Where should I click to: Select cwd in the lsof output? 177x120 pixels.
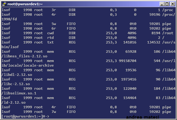click(x=50, y=33)
